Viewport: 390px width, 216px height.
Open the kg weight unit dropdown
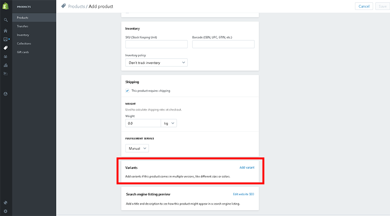[x=169, y=123]
